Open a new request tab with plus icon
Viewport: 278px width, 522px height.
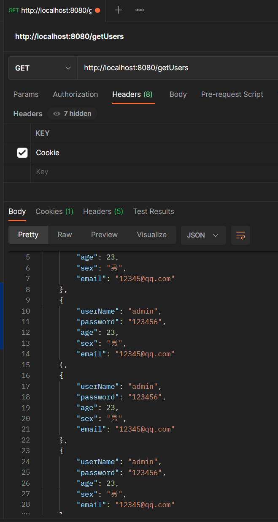[118, 10]
